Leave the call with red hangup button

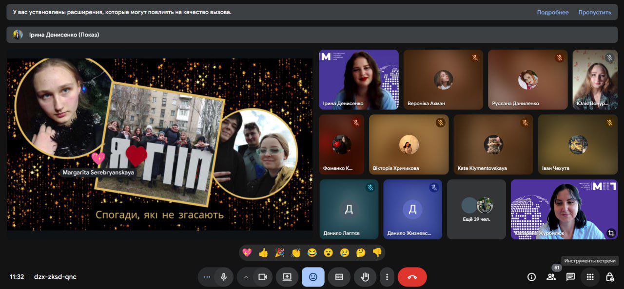412,277
